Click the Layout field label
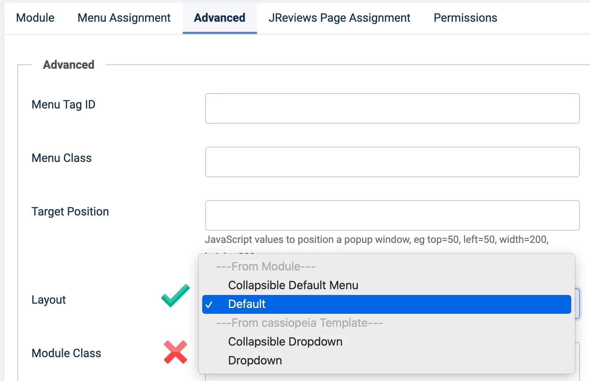Image resolution: width=590 pixels, height=381 pixels. pyautogui.click(x=49, y=300)
